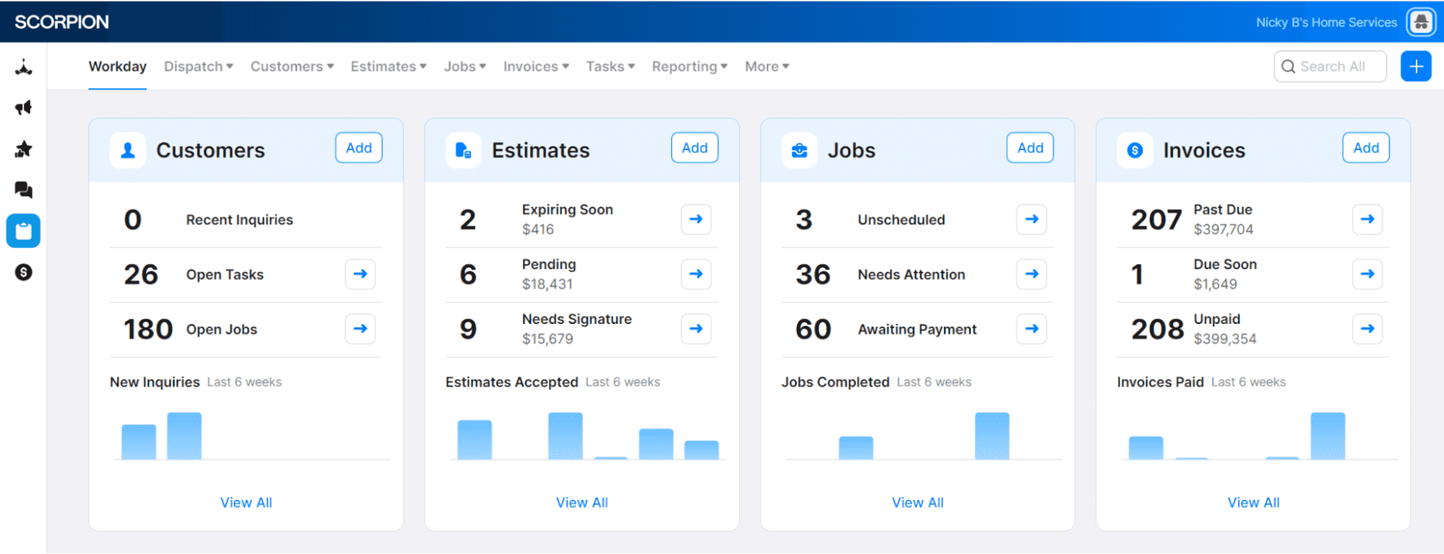
Task: Open the Invoices menu in navigation bar
Action: [x=536, y=66]
